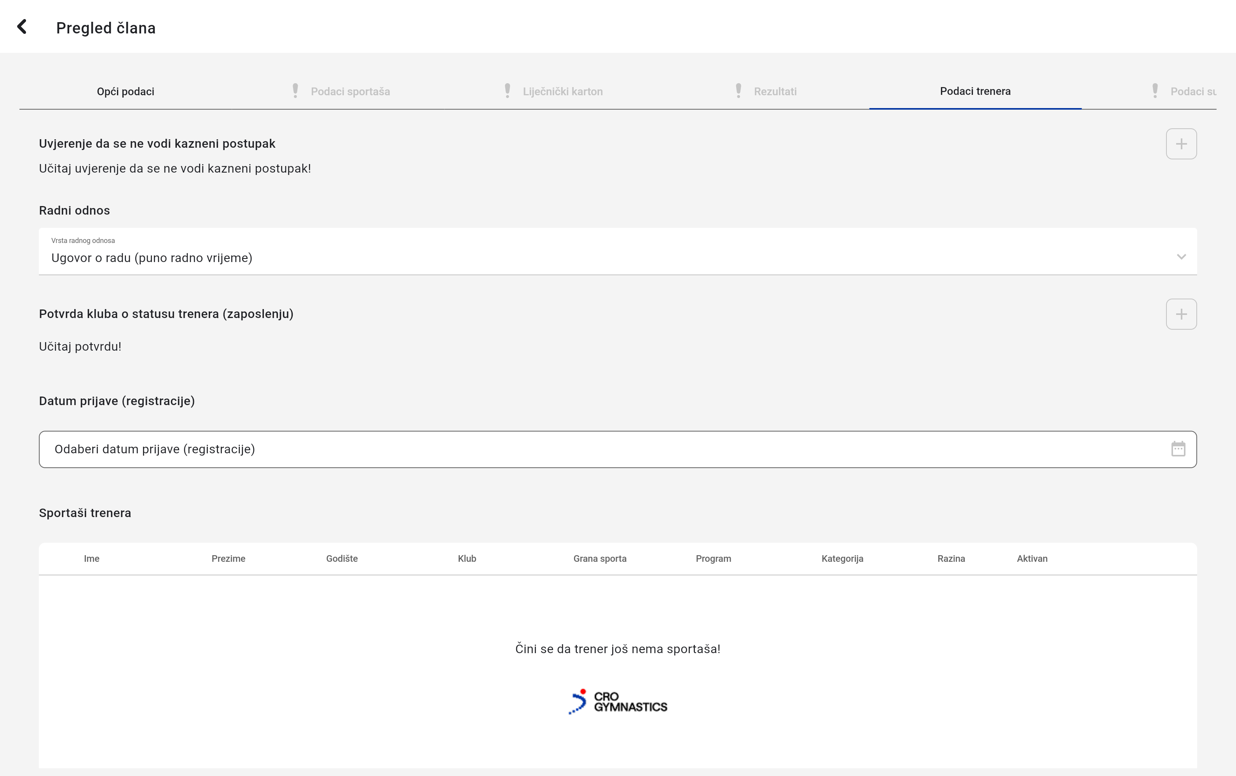Select the Rezultati tab
Screen dimensions: 1236x776
[x=775, y=91]
